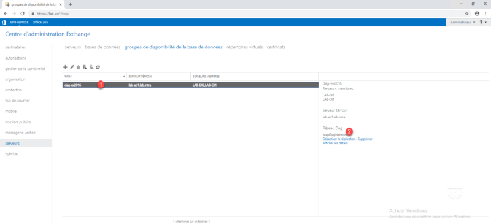
Task: Switch to the serveurs tab
Action: point(73,47)
